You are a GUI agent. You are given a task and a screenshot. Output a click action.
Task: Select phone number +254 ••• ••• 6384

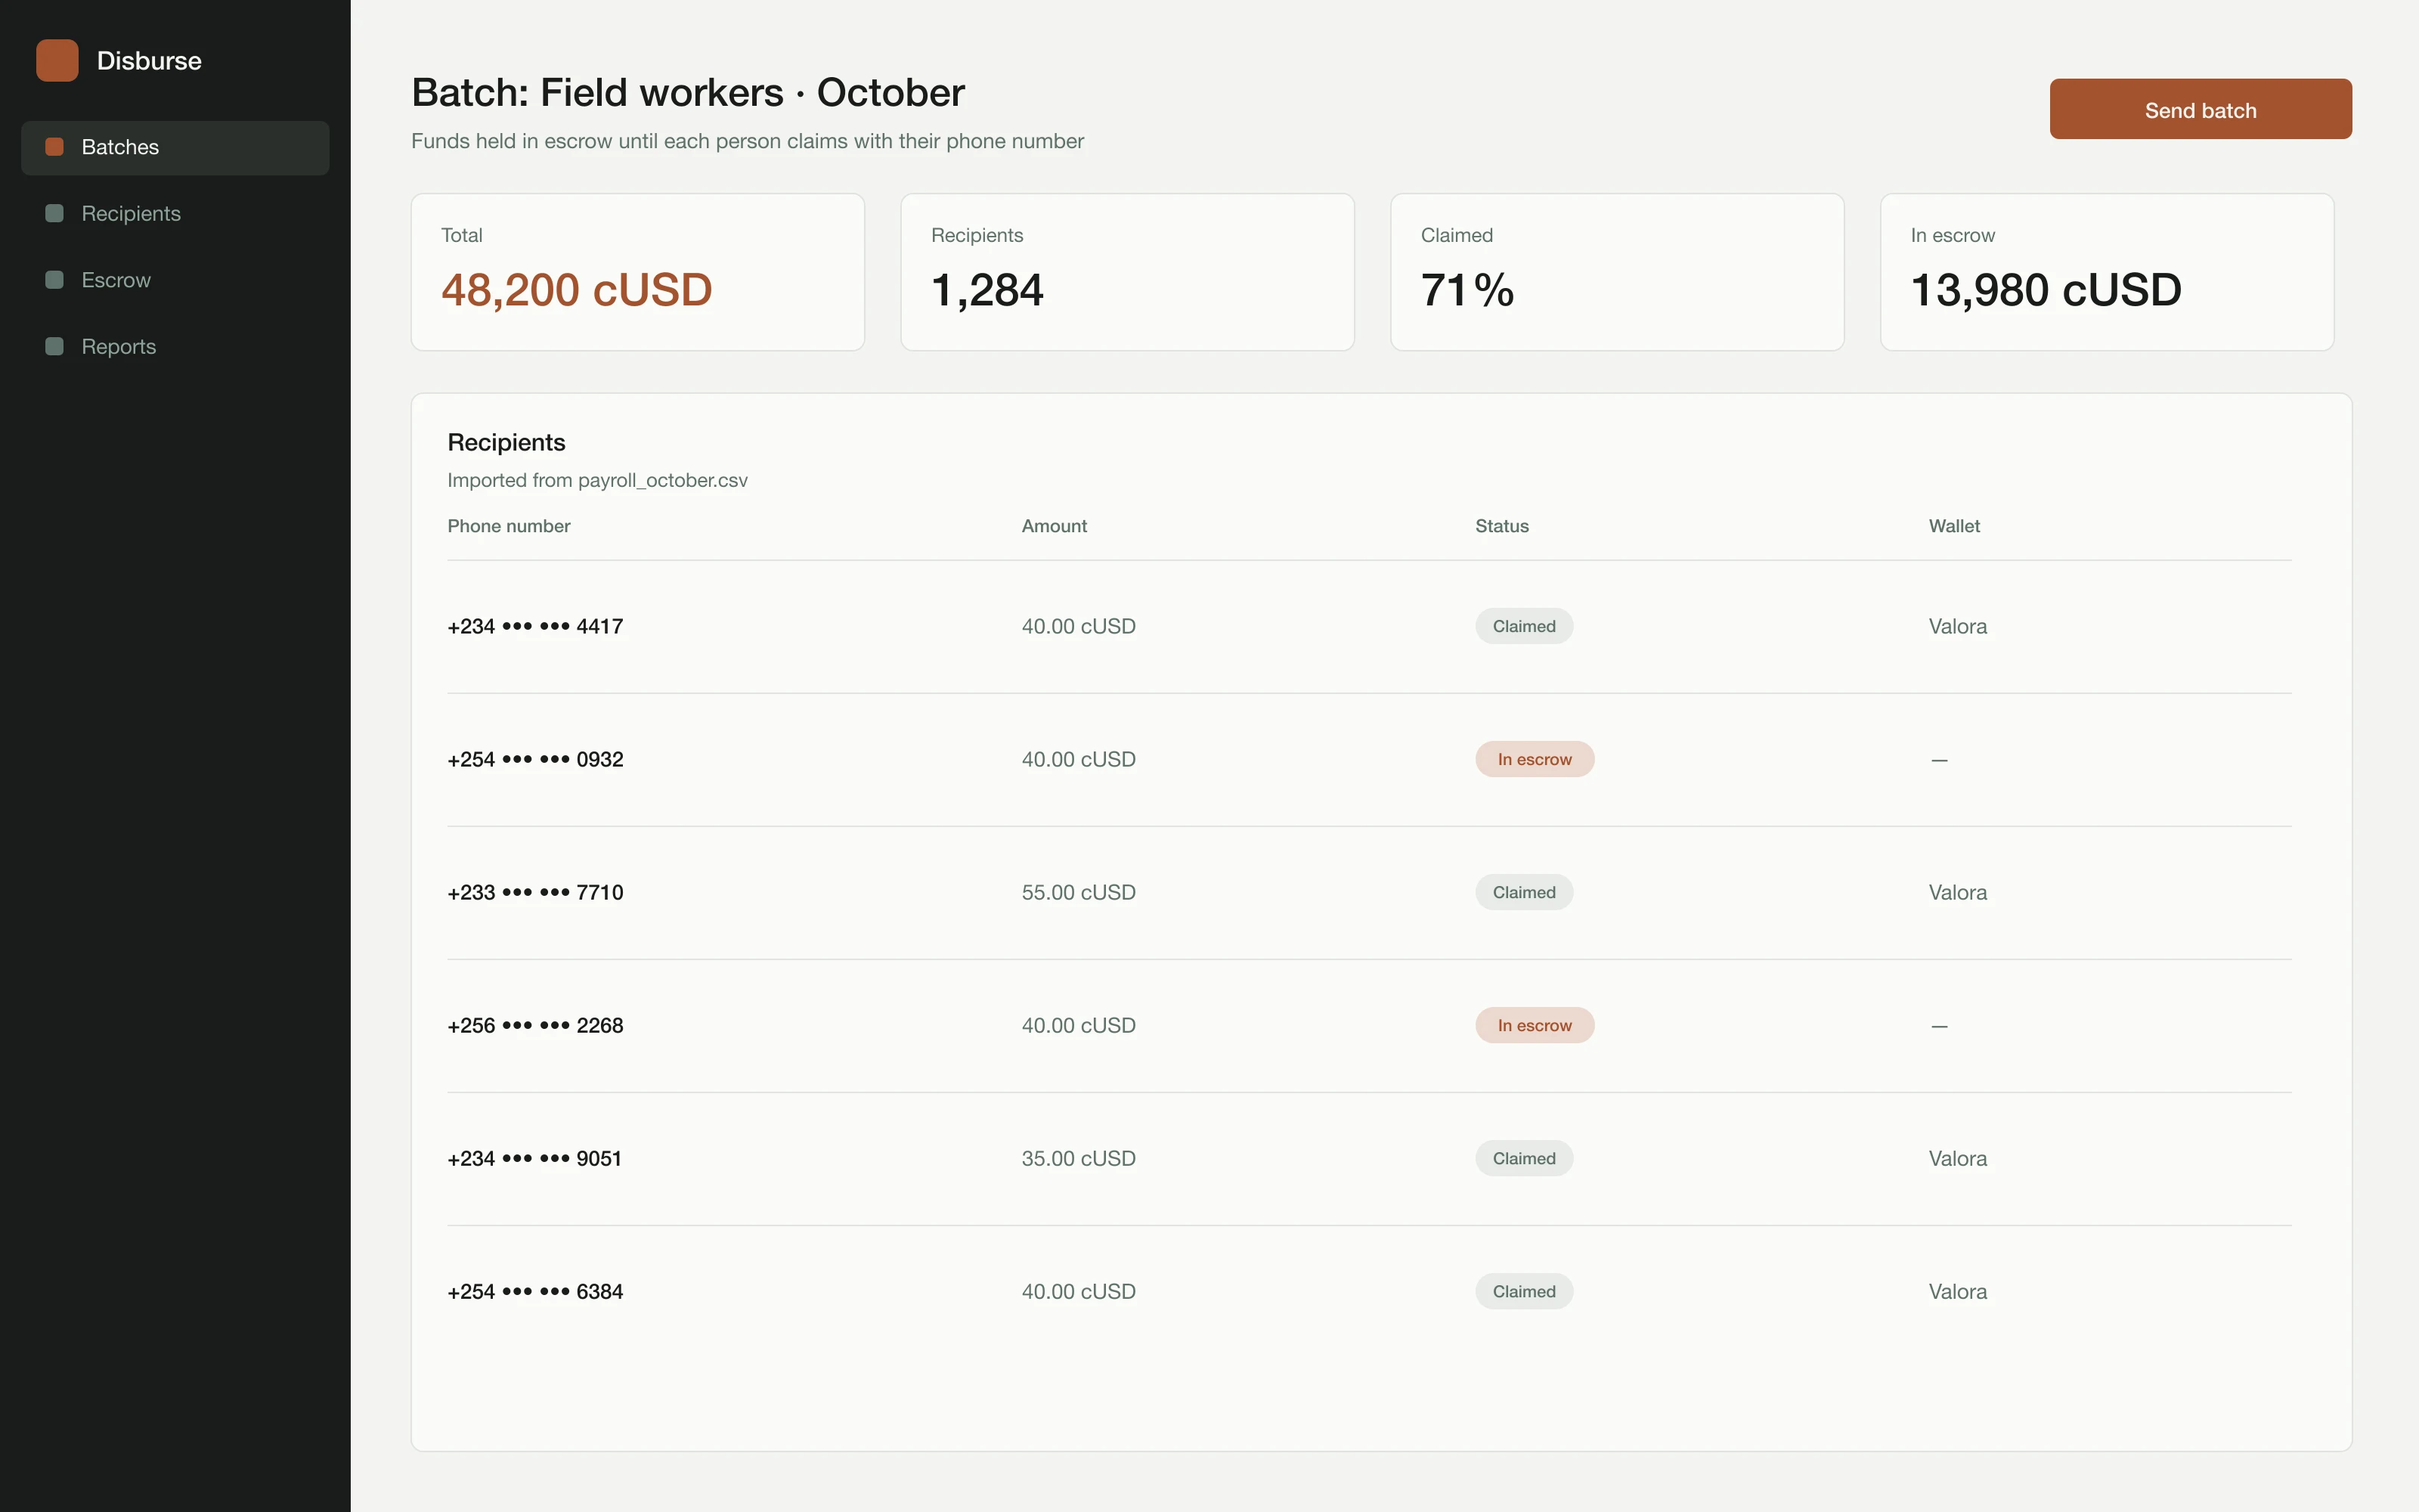[x=534, y=1292]
